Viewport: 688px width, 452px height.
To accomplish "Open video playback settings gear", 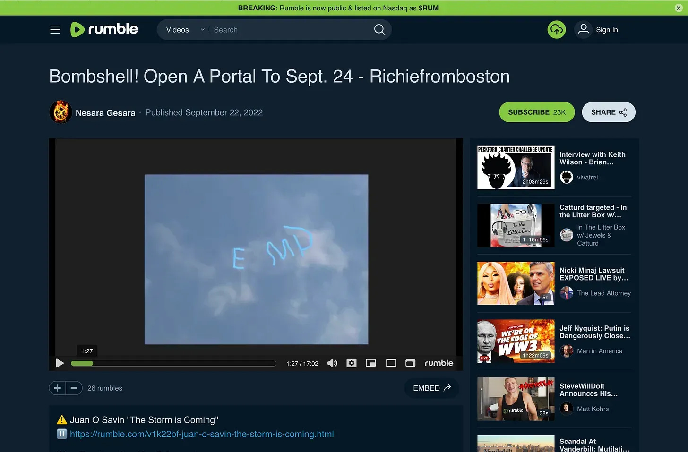I will tap(352, 363).
